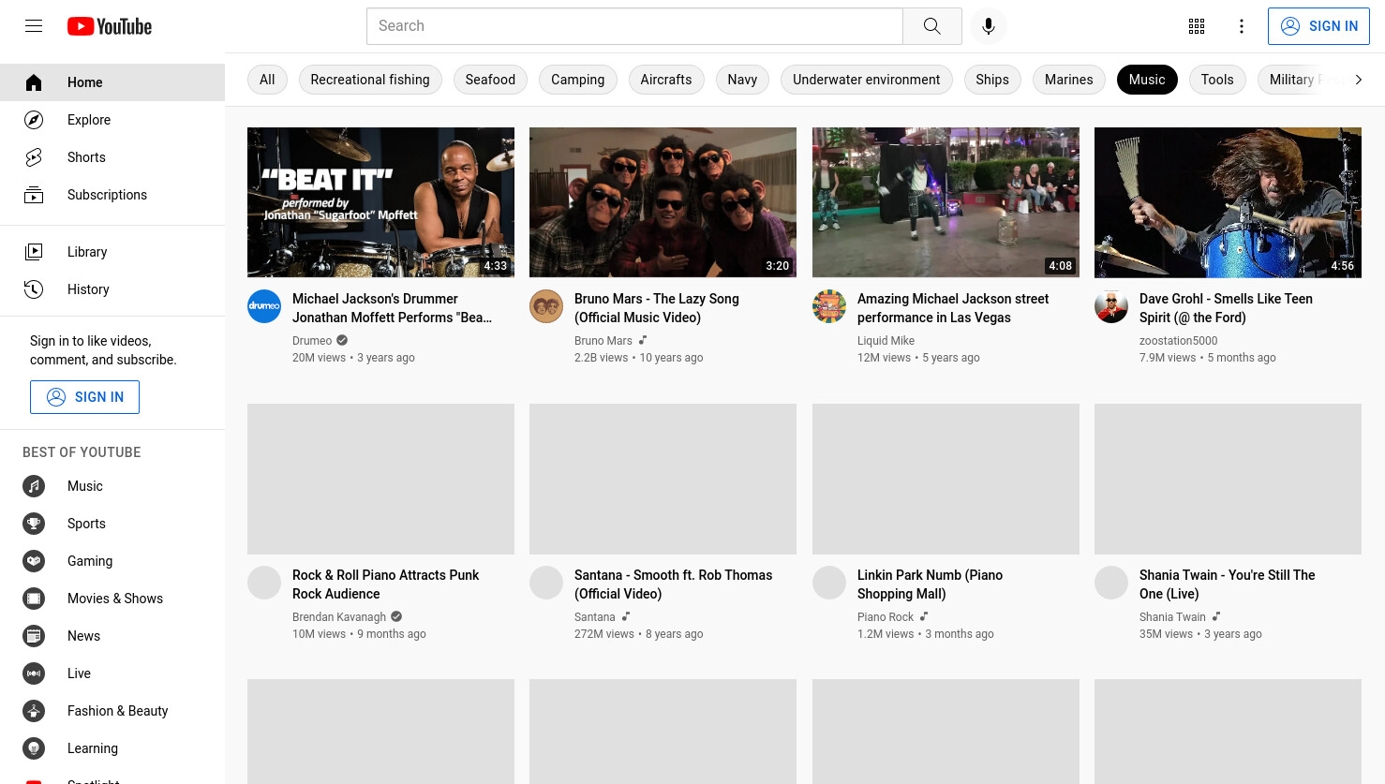Image resolution: width=1385 pixels, height=784 pixels.
Task: Open Library via its sidebar icon
Action: 34,252
